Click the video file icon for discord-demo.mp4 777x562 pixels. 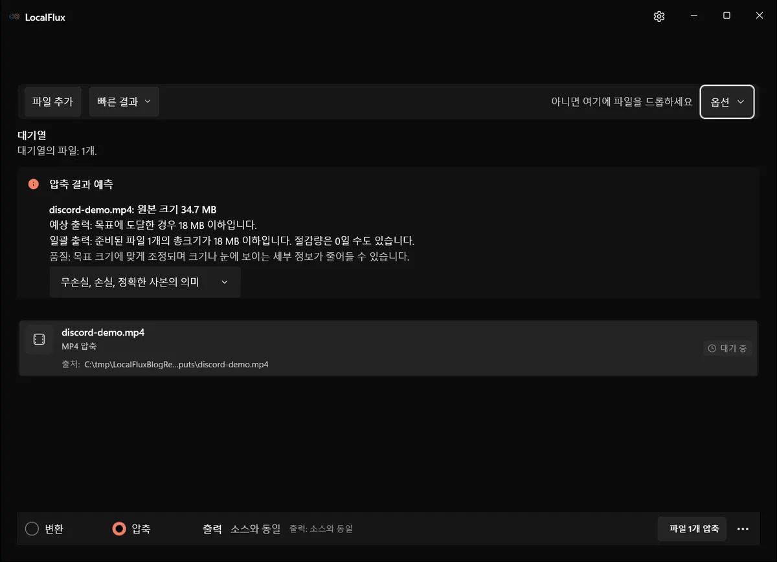(x=39, y=340)
